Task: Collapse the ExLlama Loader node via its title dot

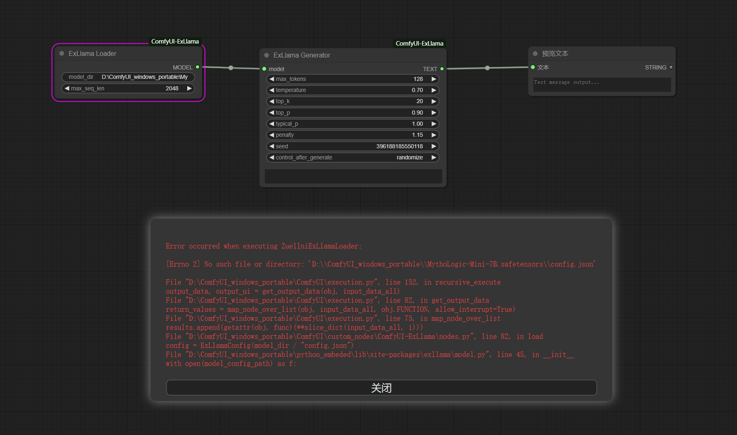Action: pos(62,53)
